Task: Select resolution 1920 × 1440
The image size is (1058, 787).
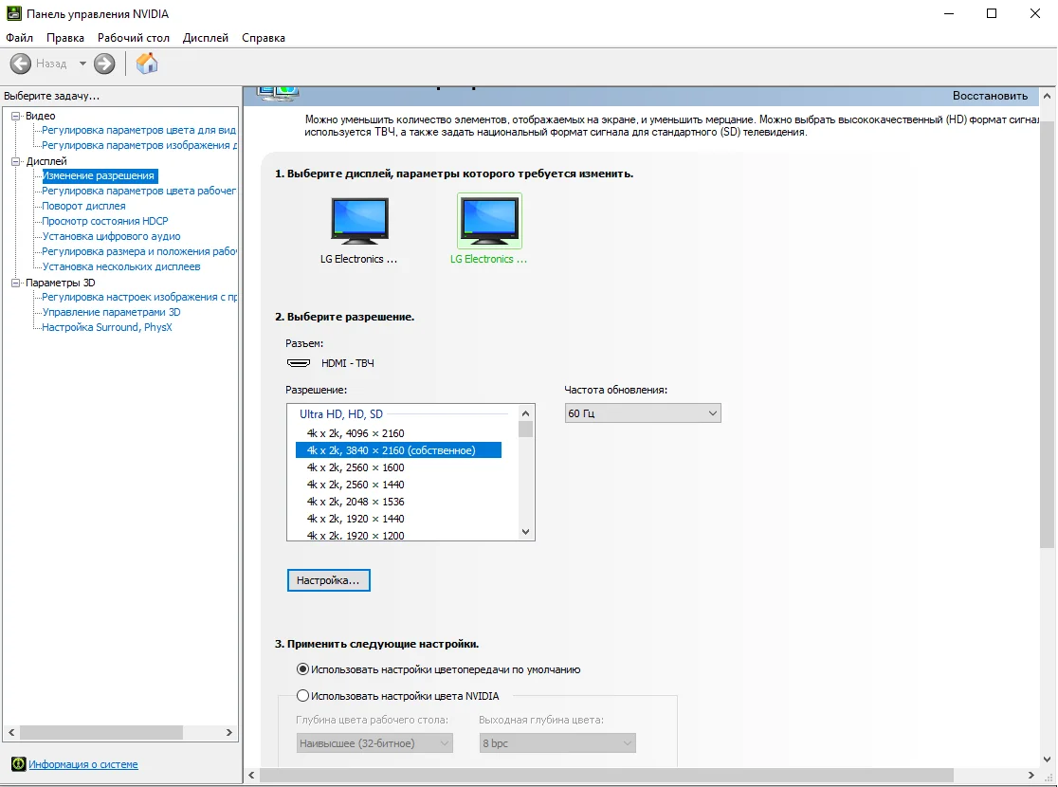Action: (398, 519)
